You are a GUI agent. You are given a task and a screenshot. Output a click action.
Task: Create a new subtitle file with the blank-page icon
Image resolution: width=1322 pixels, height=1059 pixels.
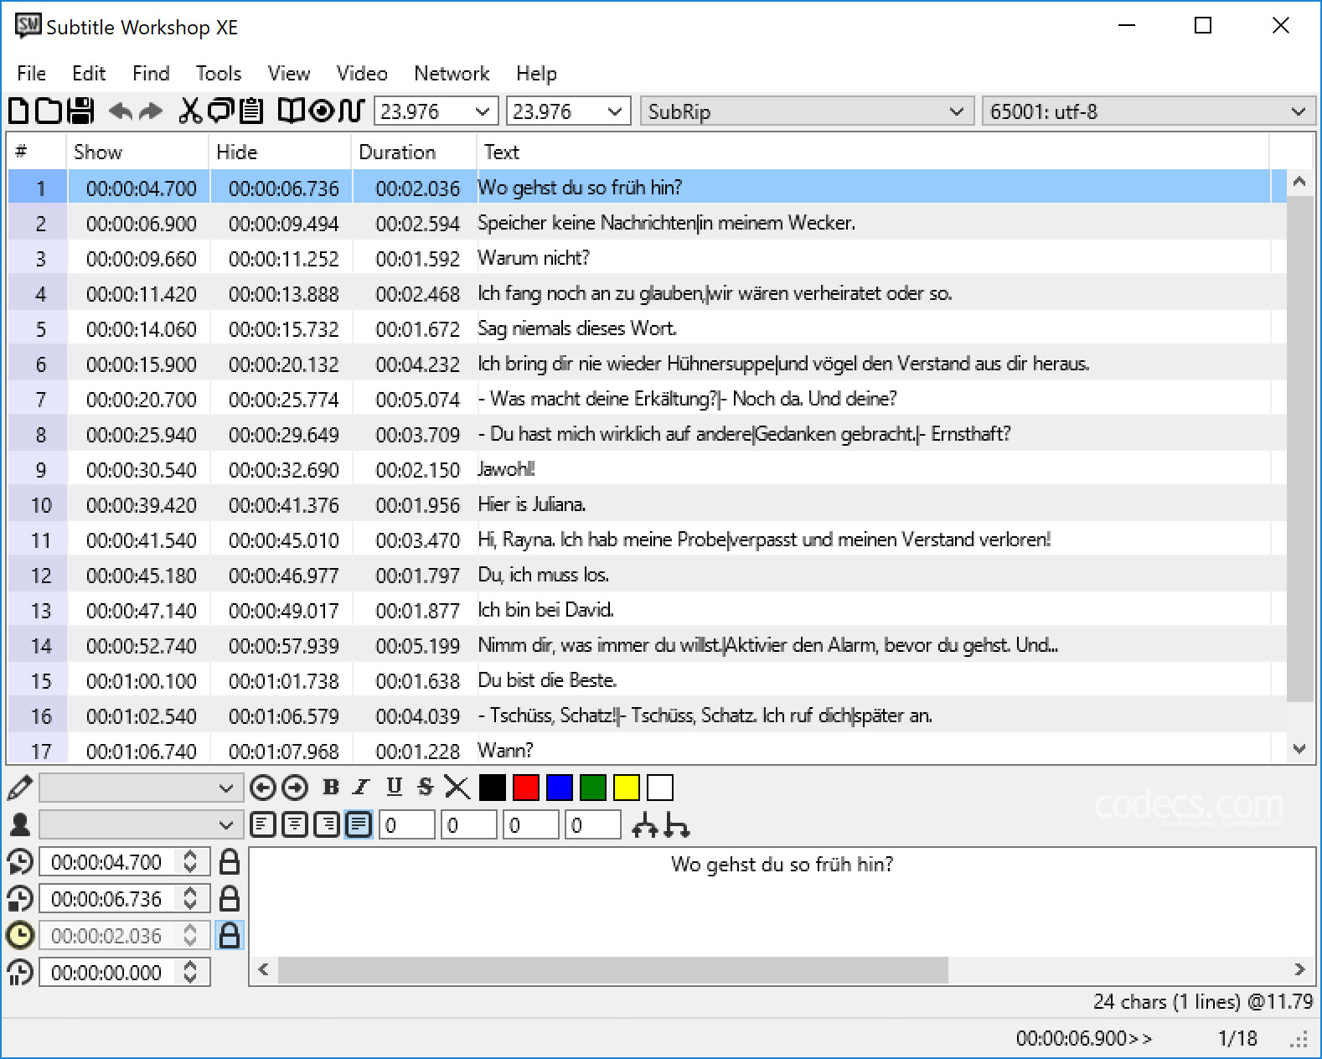[x=18, y=111]
